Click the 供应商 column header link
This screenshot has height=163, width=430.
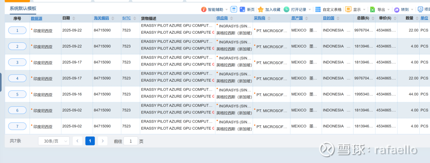point(222,18)
